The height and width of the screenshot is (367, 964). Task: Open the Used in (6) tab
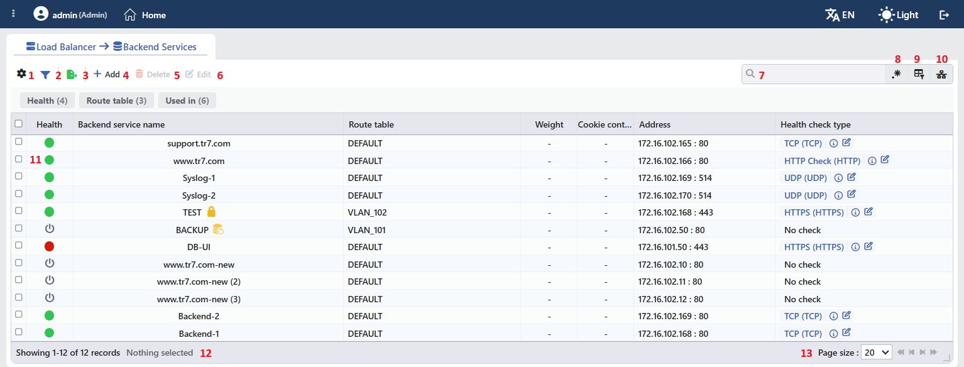(x=187, y=101)
